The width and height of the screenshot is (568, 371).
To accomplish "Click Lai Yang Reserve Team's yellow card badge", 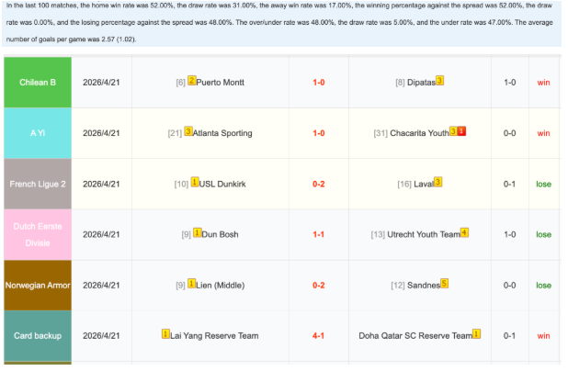I will point(165,333).
